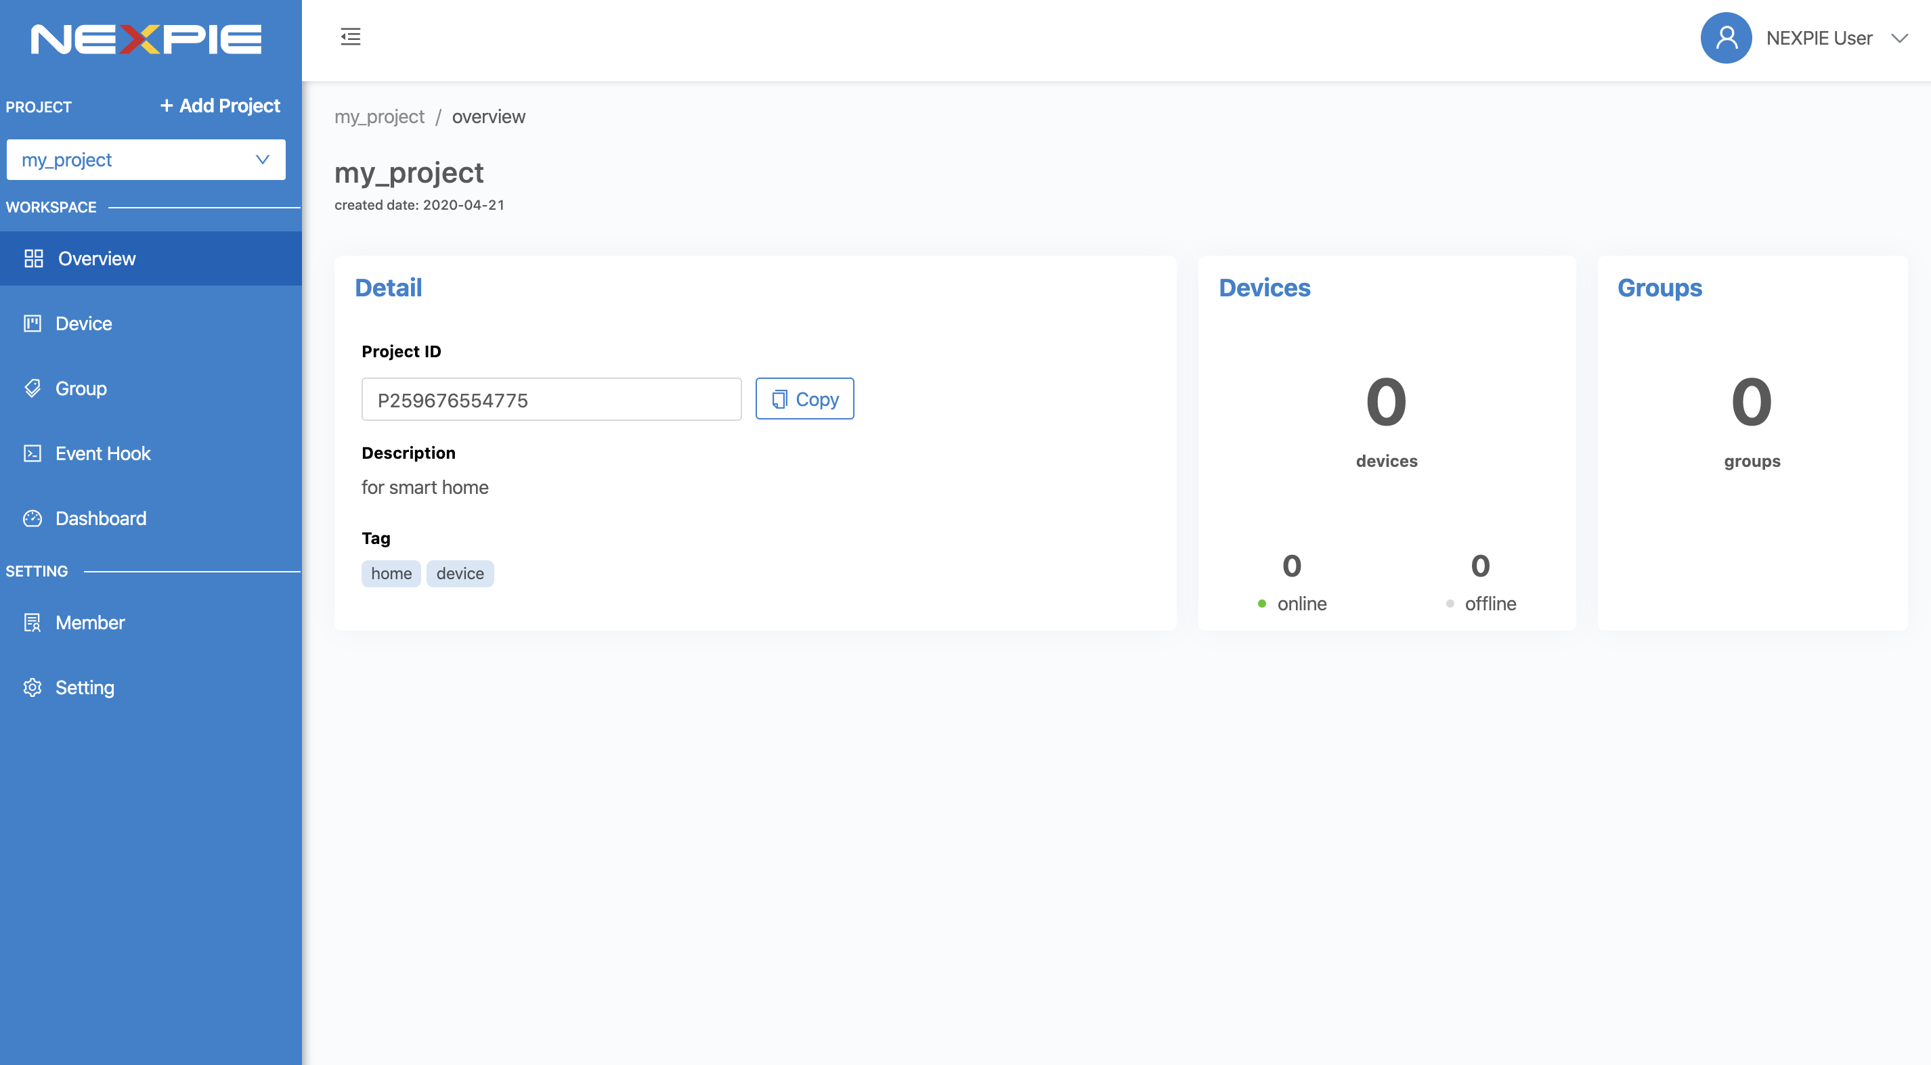Click overview in the breadcrumb

(489, 117)
